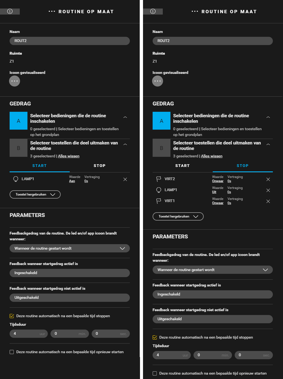Change LAMP1 value Uit in right panel
Viewport: 283px width, 379px height.
pyautogui.click(x=214, y=192)
